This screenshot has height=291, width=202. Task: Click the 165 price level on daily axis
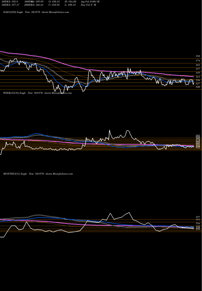[x=198, y=65]
